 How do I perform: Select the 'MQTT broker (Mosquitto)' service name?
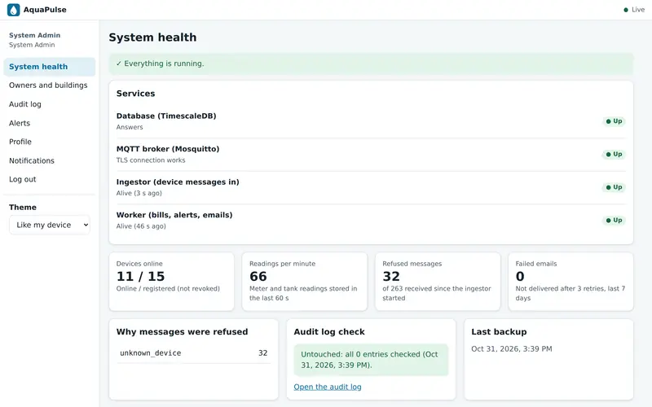pyautogui.click(x=168, y=149)
